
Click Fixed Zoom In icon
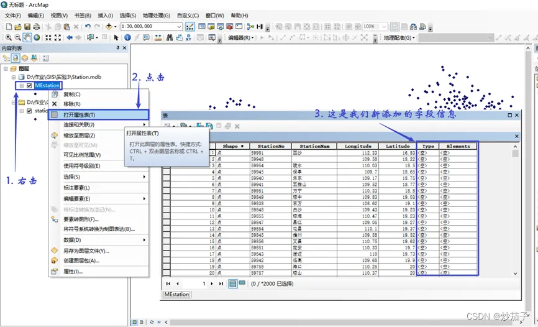(x=48, y=37)
